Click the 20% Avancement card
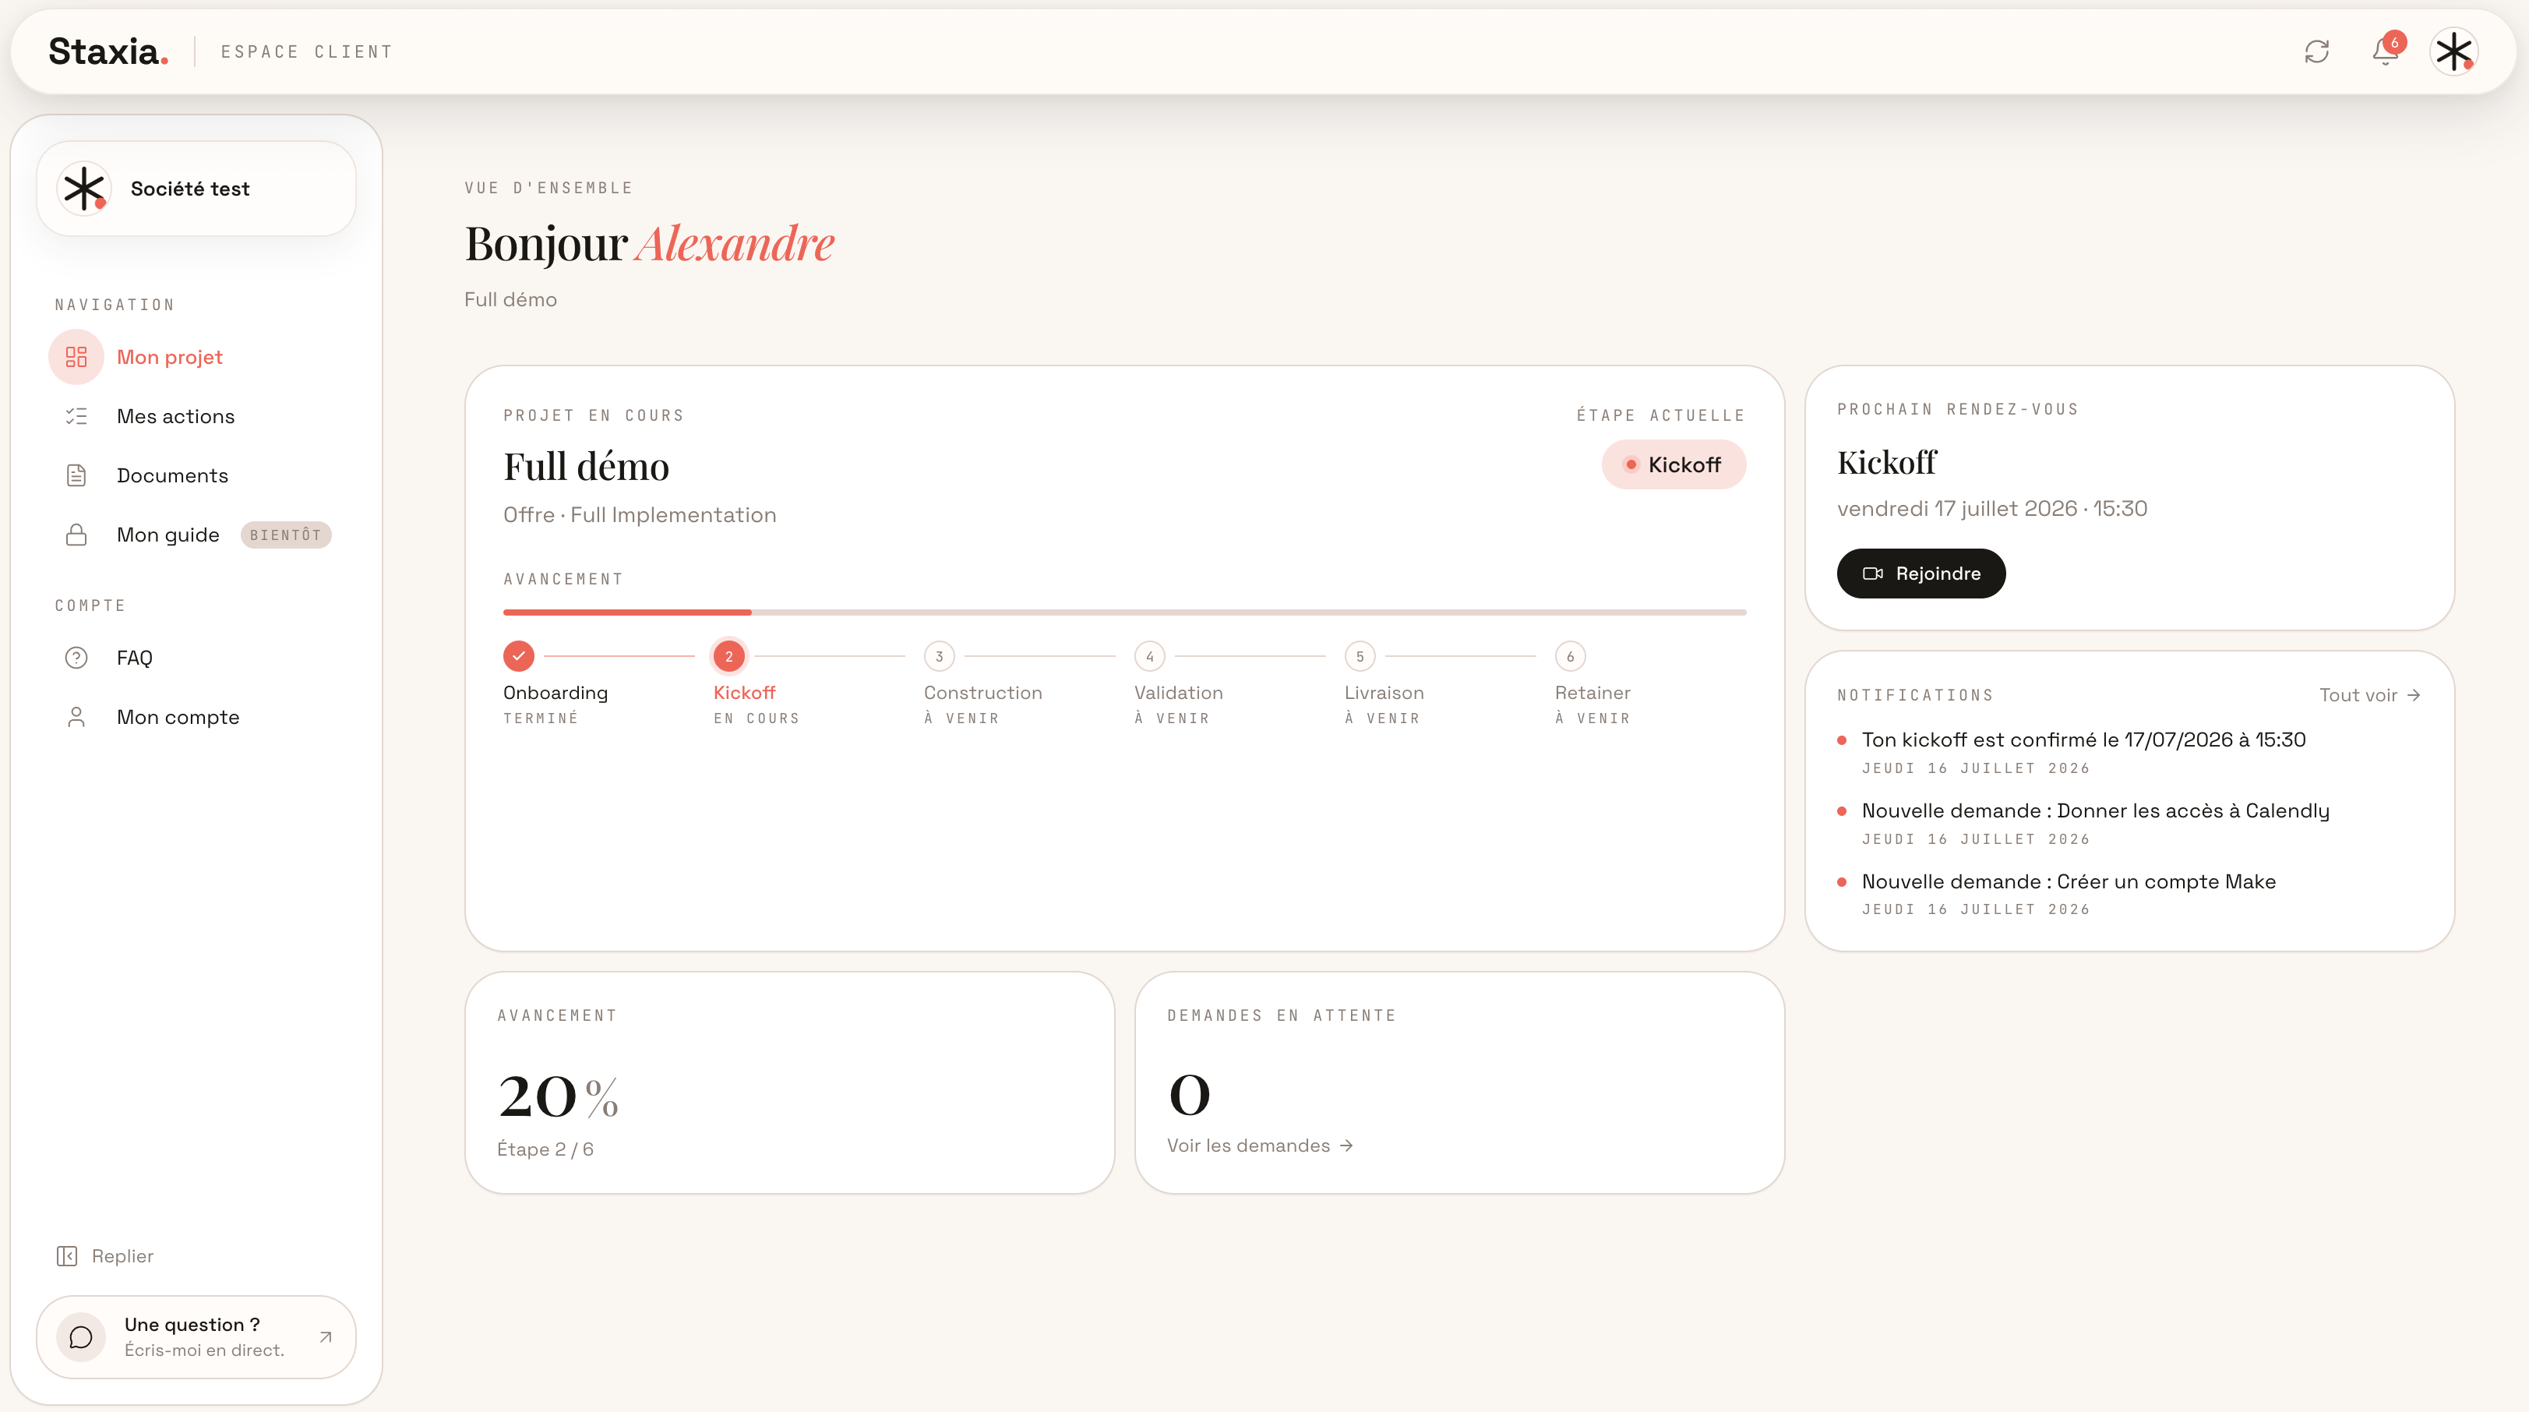2529x1412 pixels. (789, 1083)
